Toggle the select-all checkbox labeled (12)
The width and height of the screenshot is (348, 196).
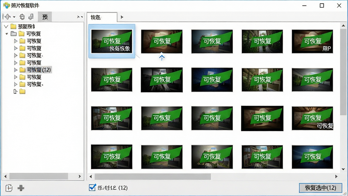pos(92,187)
